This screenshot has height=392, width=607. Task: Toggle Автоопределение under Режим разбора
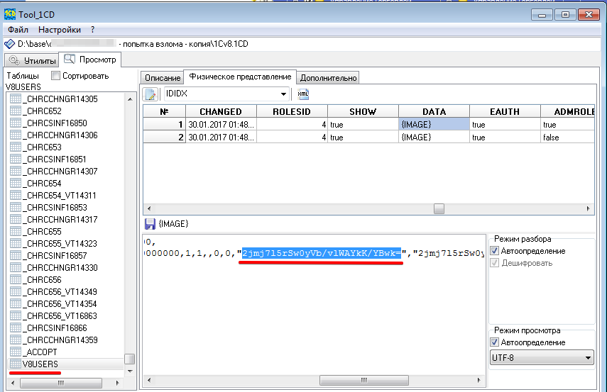tap(495, 251)
